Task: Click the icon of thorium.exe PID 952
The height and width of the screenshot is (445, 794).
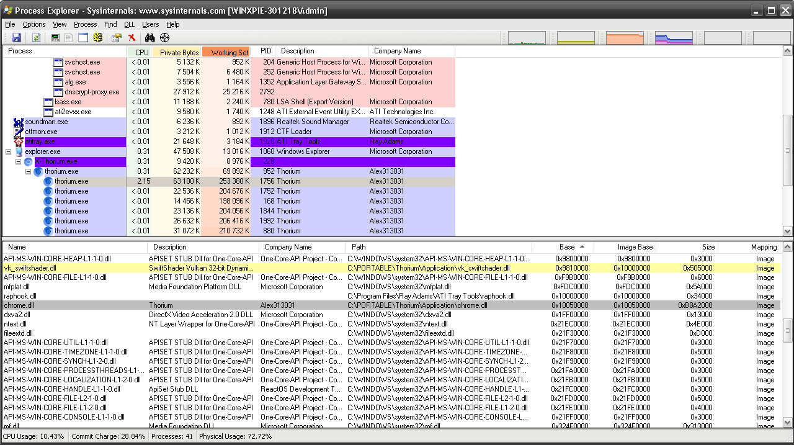Action: point(38,171)
